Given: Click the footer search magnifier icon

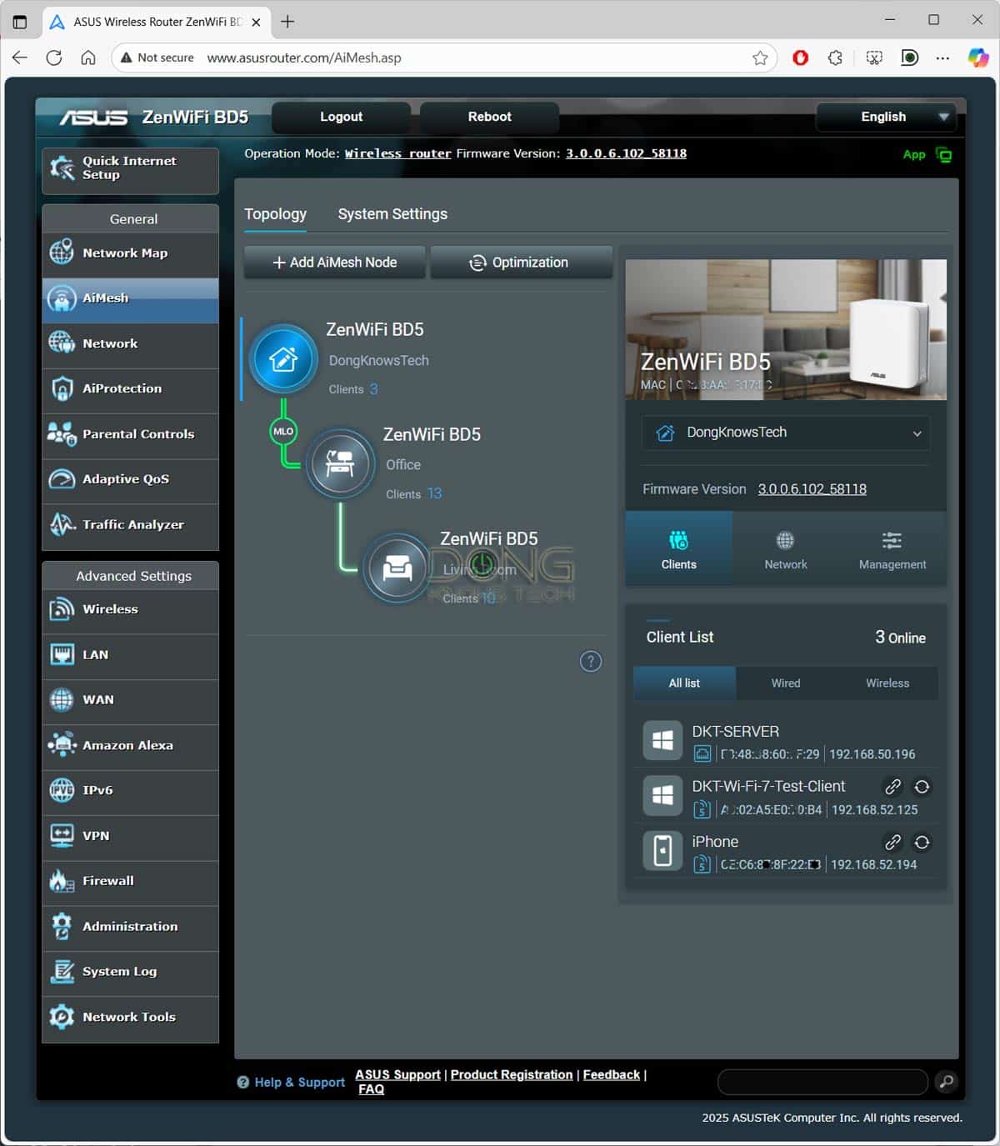Looking at the screenshot, I should point(946,1082).
